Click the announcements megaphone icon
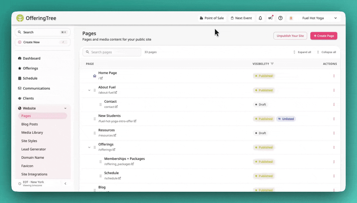The image size is (357, 203). pos(270,18)
